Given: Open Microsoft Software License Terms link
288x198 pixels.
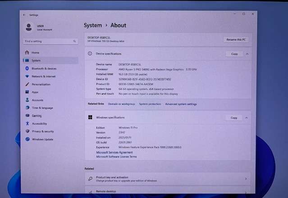Looking at the screenshot, I should (116, 156).
